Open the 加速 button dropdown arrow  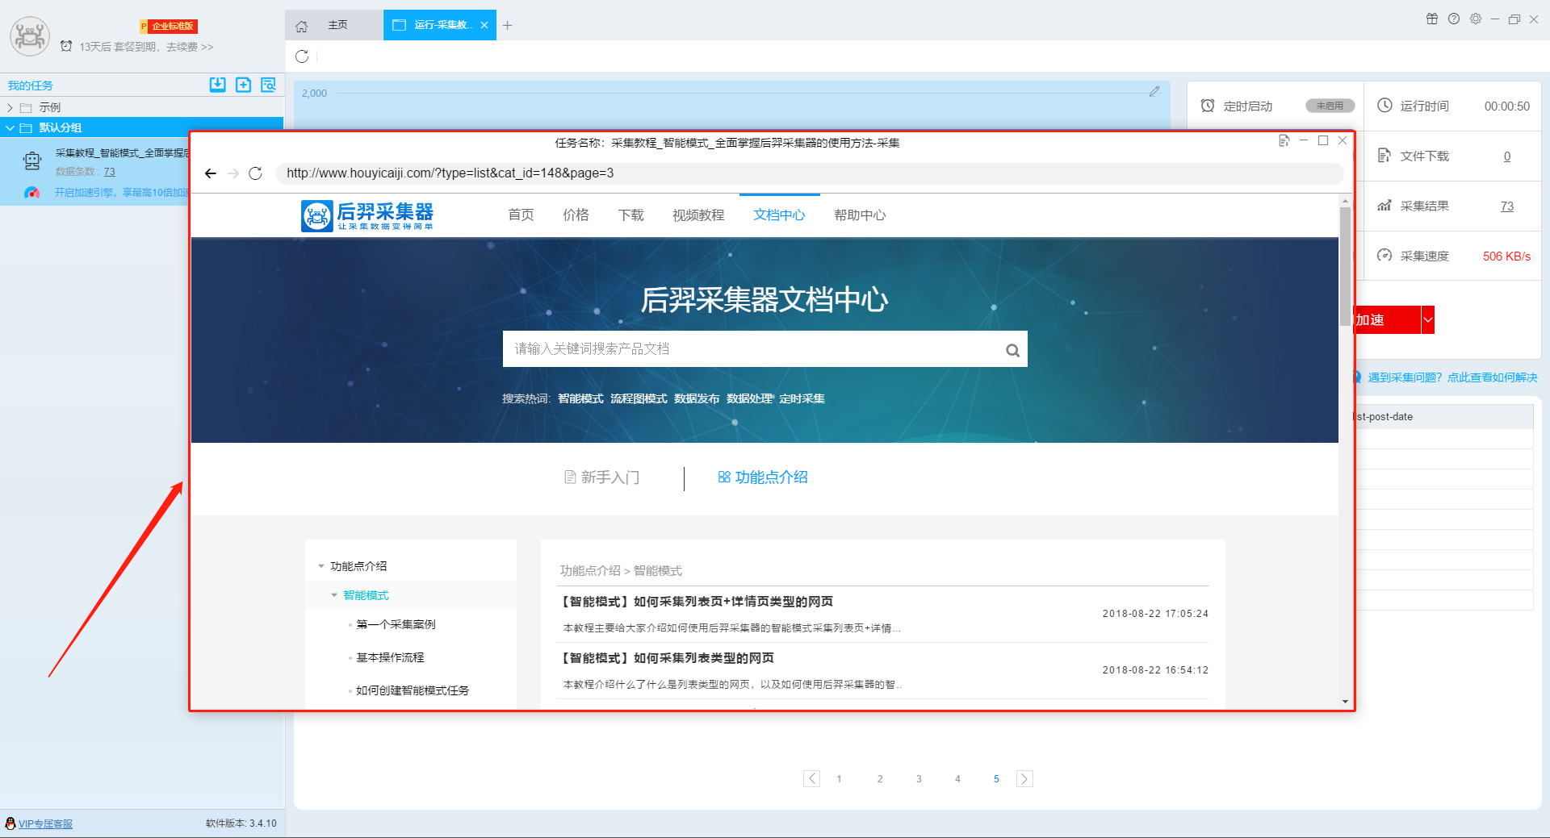(1427, 320)
